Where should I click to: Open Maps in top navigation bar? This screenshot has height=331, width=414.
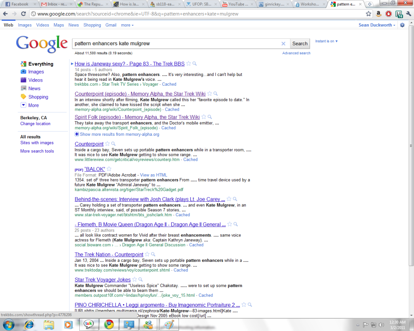59,25
